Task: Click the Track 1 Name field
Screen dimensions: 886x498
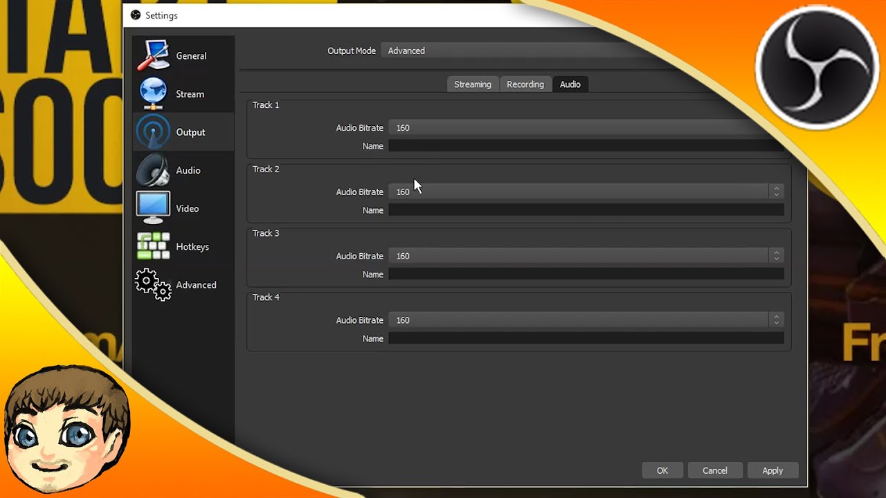Action: coord(586,146)
